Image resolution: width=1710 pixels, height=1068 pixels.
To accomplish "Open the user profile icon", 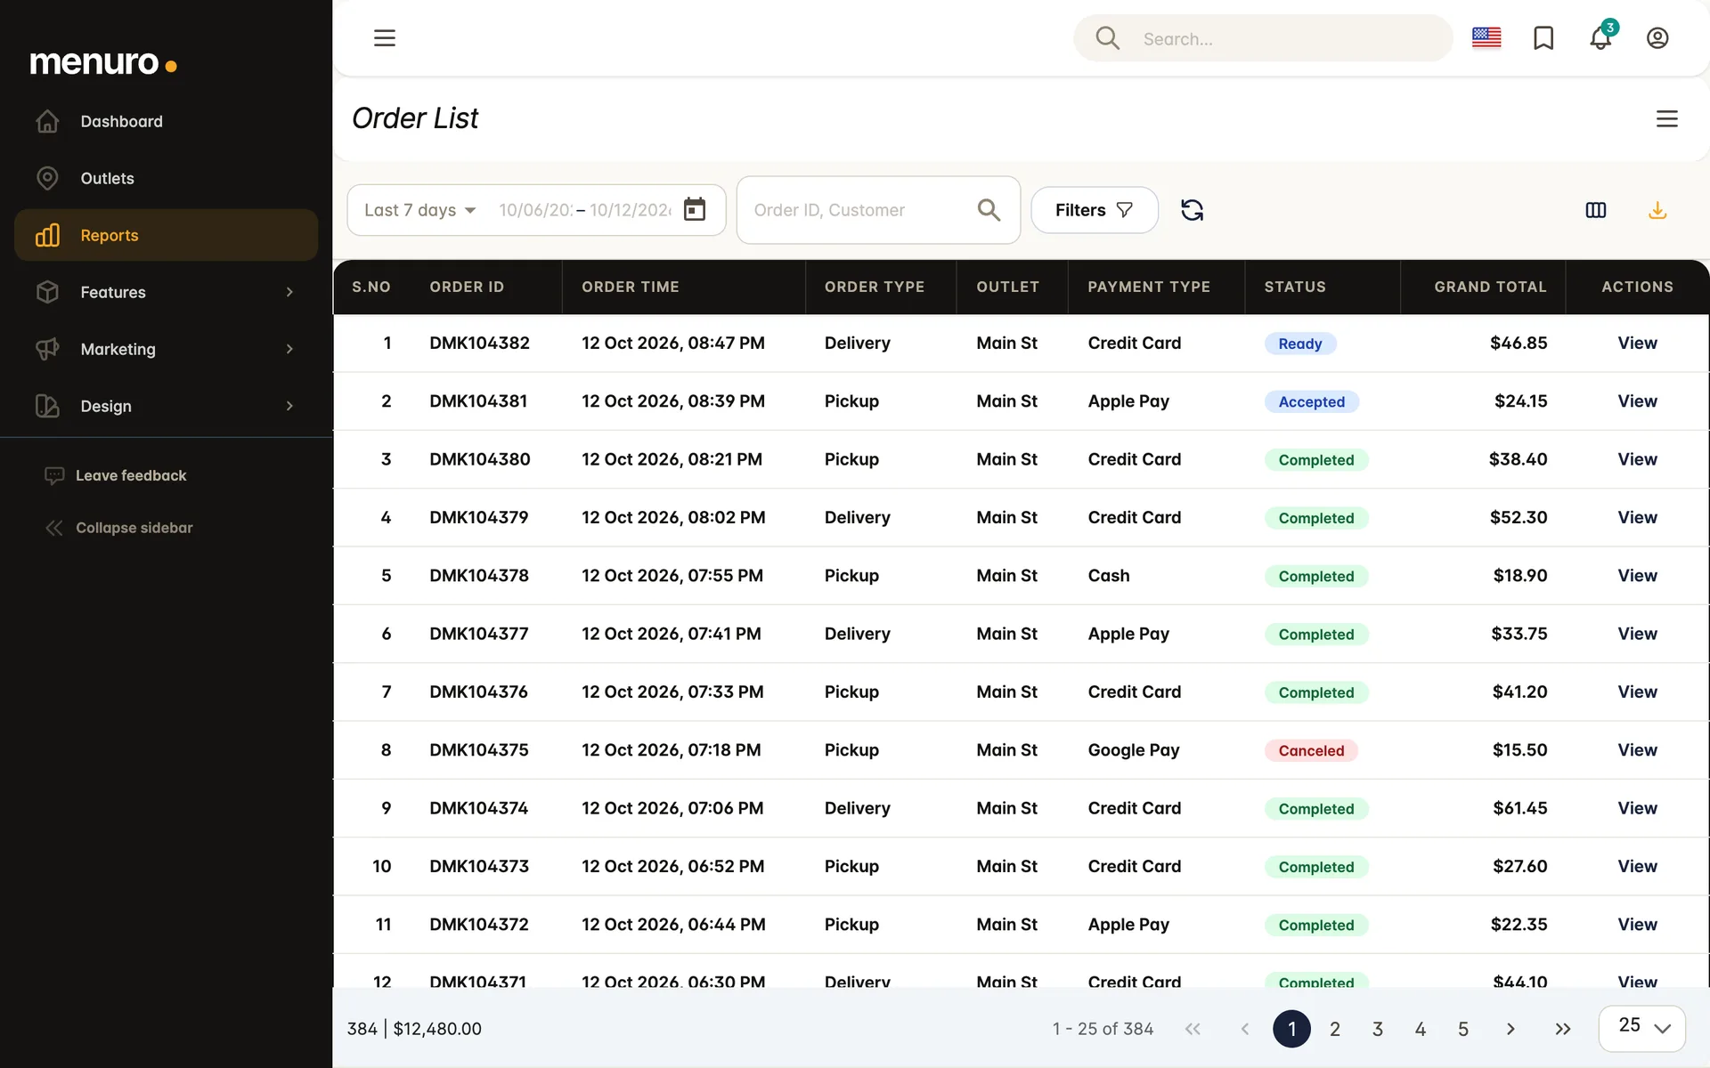I will [1657, 38].
